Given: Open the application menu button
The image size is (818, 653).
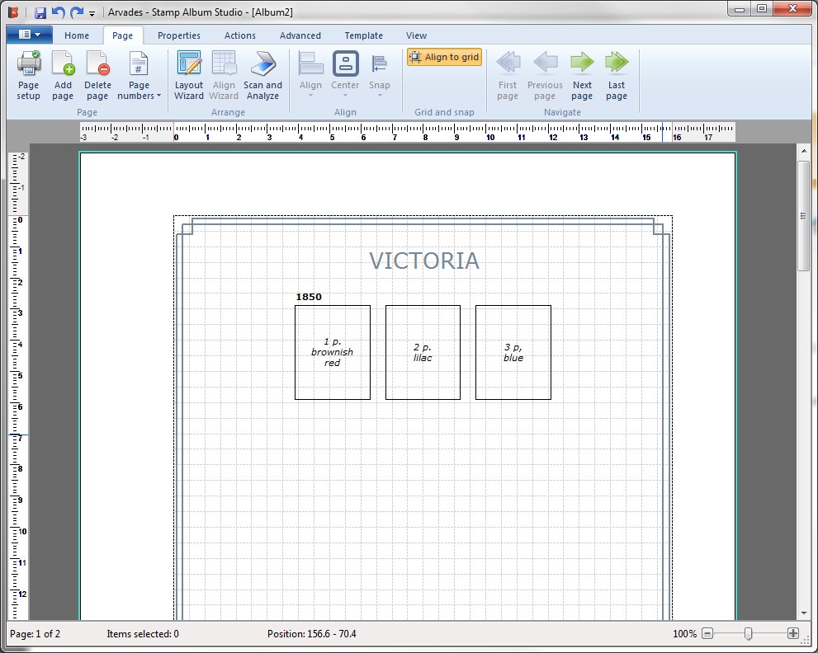Looking at the screenshot, I should tap(29, 35).
